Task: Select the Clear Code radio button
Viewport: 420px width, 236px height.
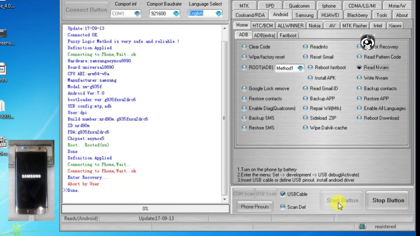Action: (244, 47)
